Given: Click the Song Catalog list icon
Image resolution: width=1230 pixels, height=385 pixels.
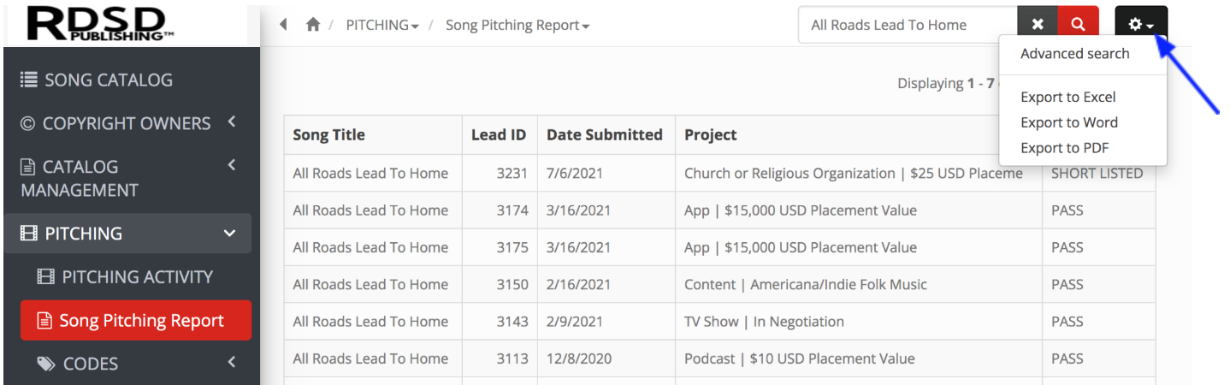Looking at the screenshot, I should tap(29, 80).
